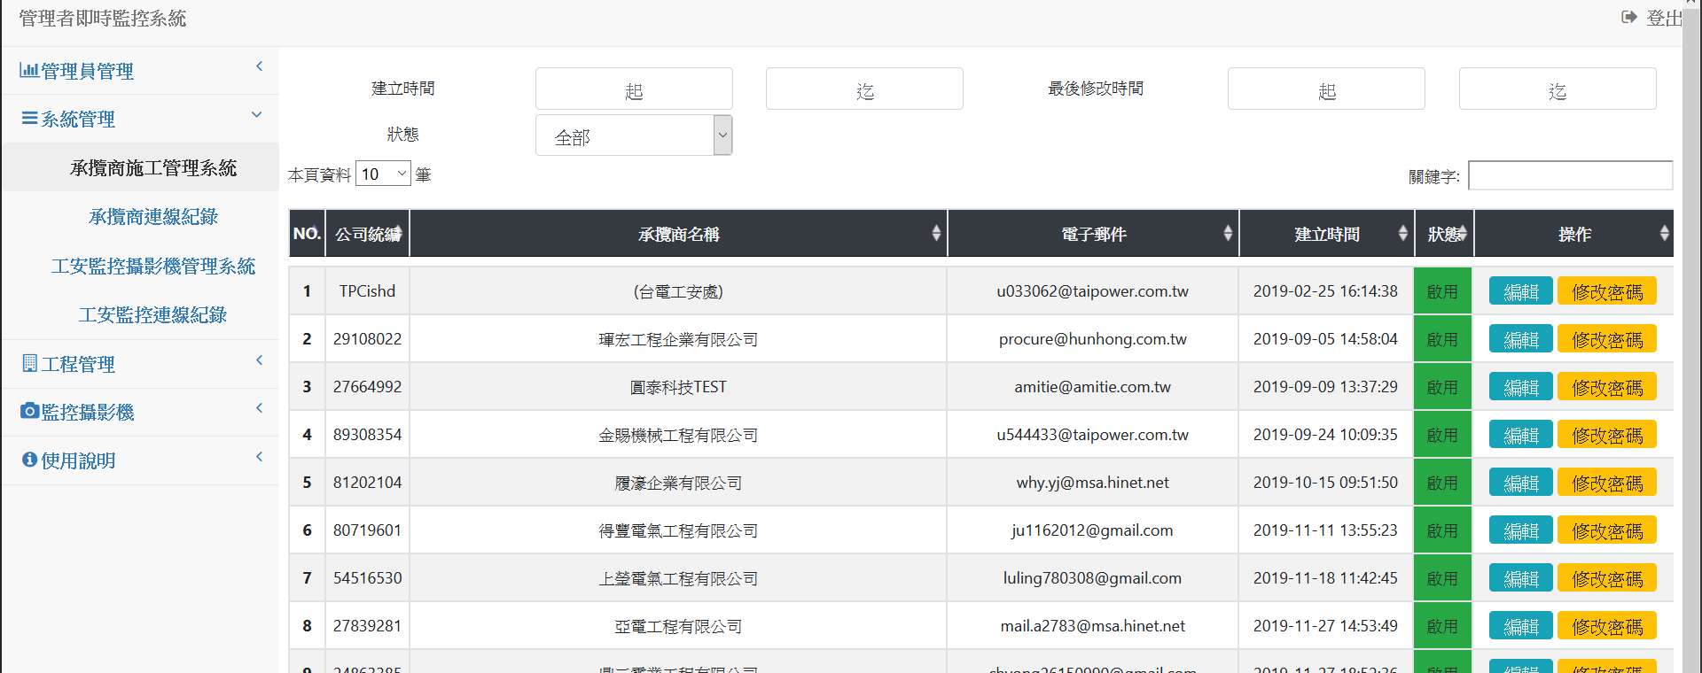Click the logout arrow icon

pos(1628,18)
